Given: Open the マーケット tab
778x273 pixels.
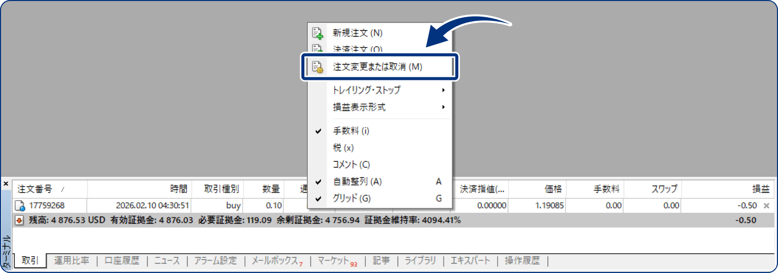Looking at the screenshot, I should pos(337,261).
